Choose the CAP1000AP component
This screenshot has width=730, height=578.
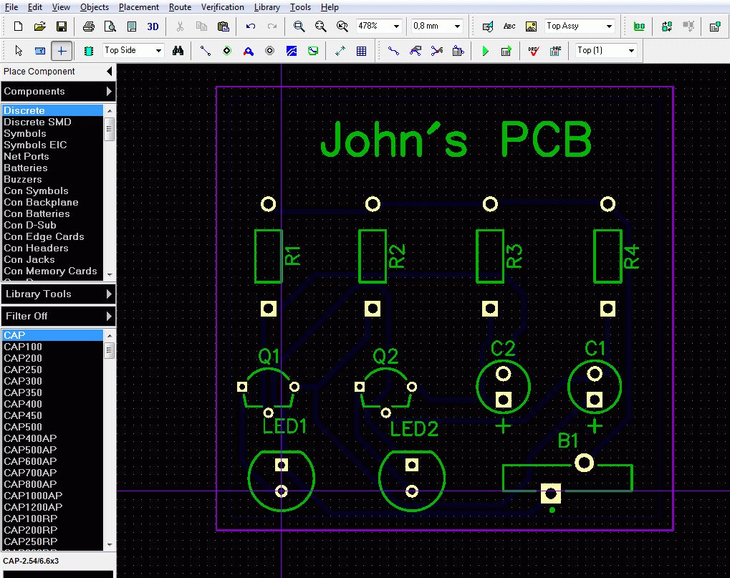[52, 496]
